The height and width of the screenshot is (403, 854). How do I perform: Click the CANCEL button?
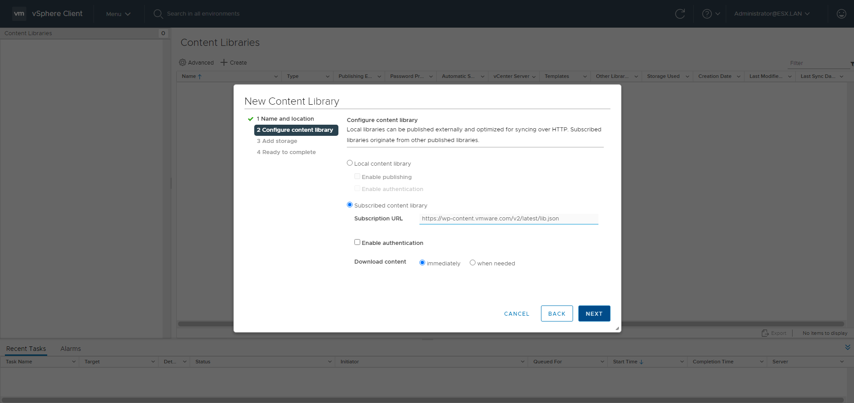[x=516, y=313]
